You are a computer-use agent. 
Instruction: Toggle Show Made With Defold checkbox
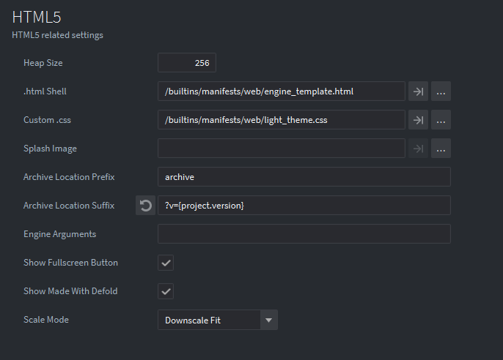click(166, 291)
